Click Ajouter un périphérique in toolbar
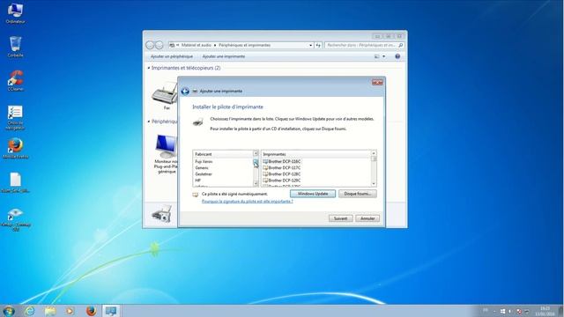This screenshot has height=317, width=564. point(172,56)
